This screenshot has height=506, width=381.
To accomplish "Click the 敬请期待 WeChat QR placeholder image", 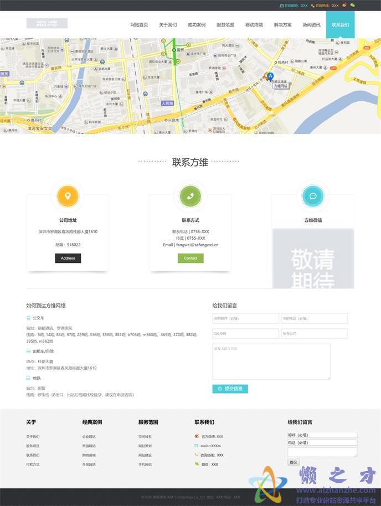I will [313, 259].
